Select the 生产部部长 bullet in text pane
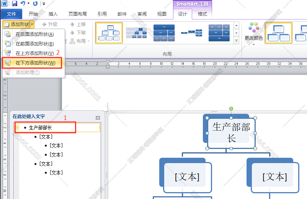This screenshot has width=307, height=199. click(x=40, y=128)
